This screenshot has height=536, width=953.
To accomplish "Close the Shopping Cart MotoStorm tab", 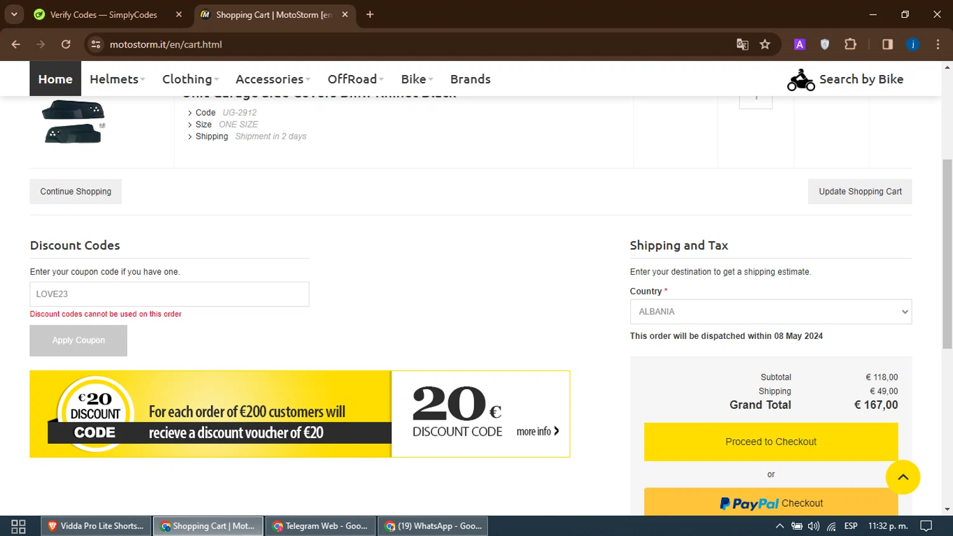I will point(345,15).
